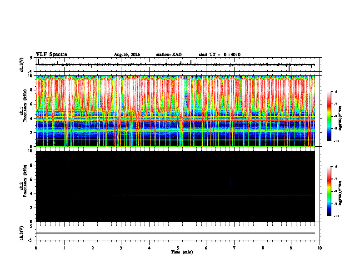Select the station=KAG label

tap(169, 55)
